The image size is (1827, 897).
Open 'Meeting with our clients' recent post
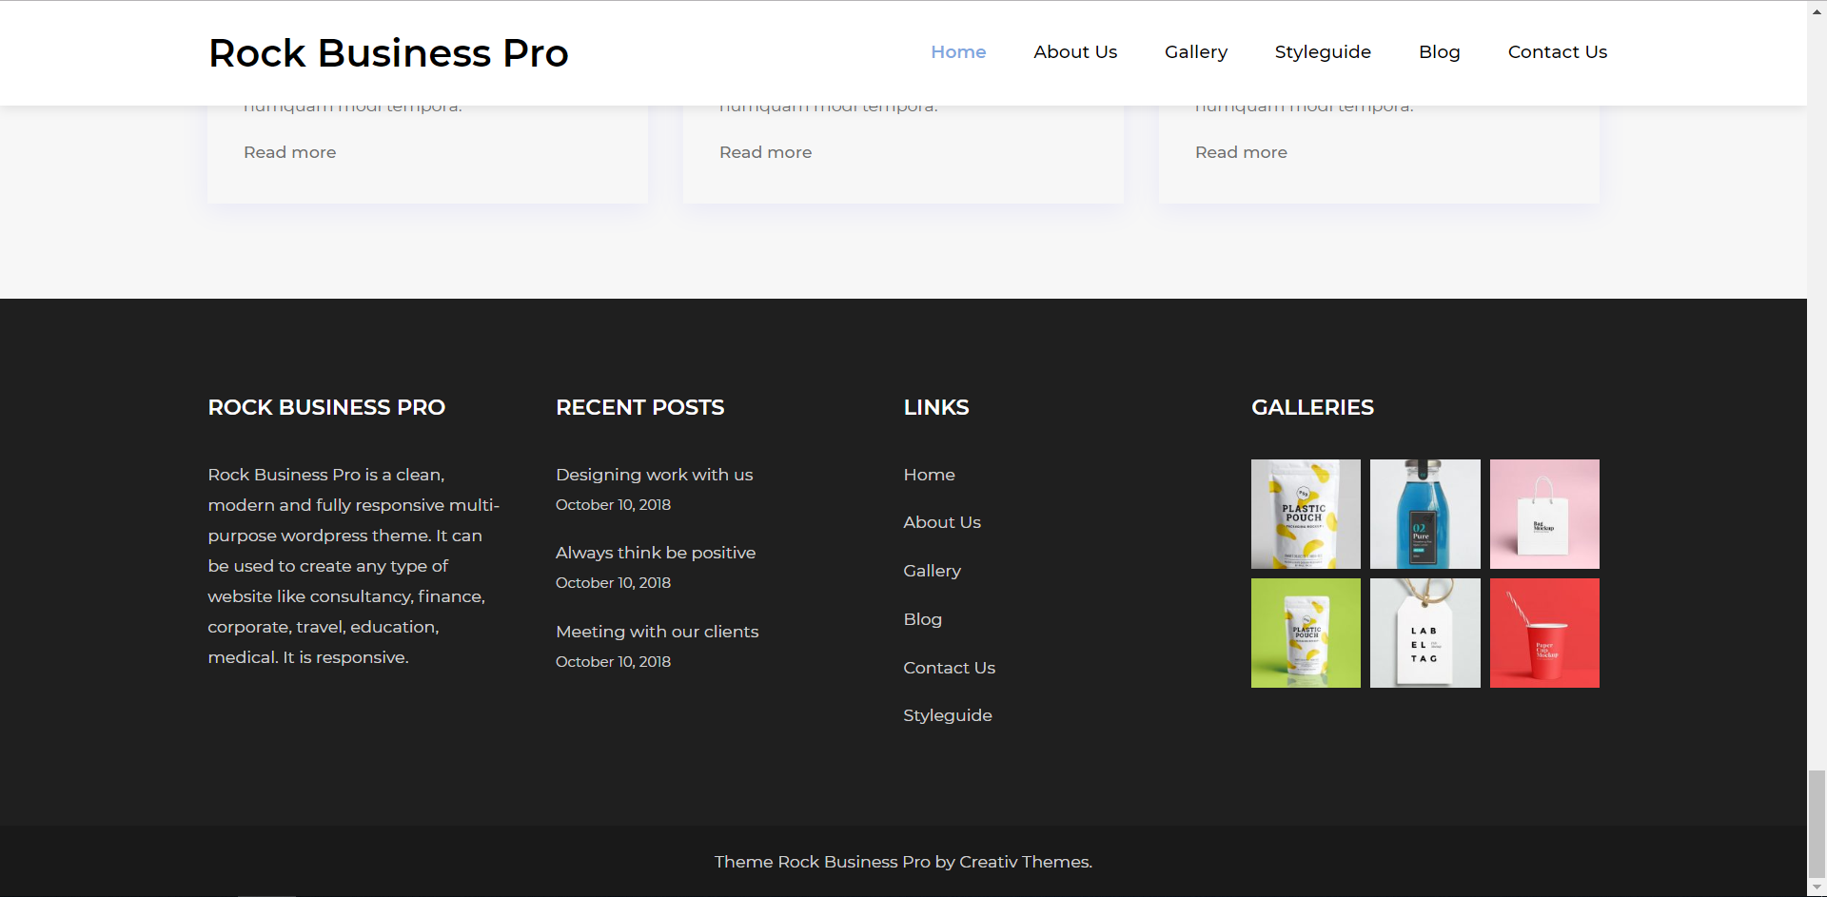click(657, 632)
